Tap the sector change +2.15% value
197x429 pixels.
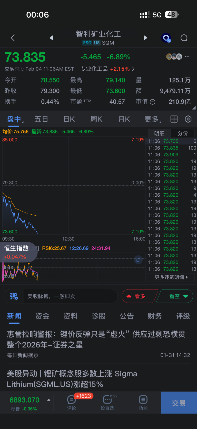[x=120, y=69]
